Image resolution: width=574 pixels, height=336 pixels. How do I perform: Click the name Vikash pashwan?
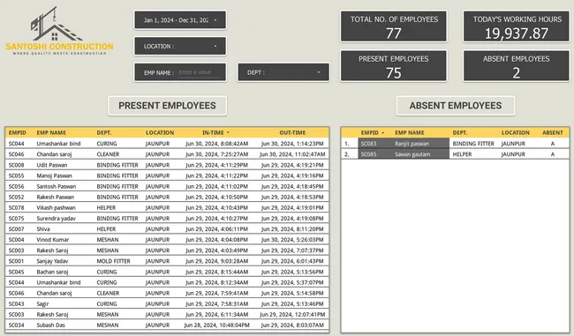pyautogui.click(x=56, y=207)
